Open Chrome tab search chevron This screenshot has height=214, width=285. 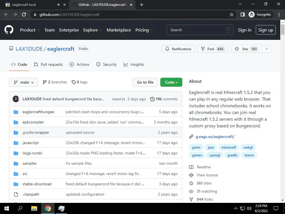tap(240, 4)
